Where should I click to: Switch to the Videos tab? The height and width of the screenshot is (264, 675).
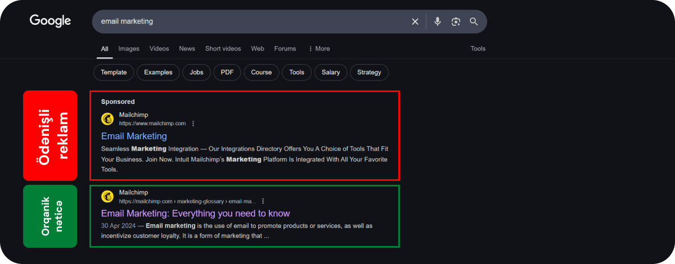click(159, 49)
